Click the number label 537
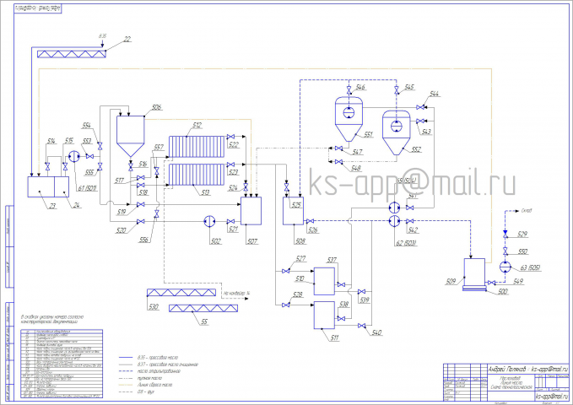This screenshot has width=573, height=405. [332, 260]
